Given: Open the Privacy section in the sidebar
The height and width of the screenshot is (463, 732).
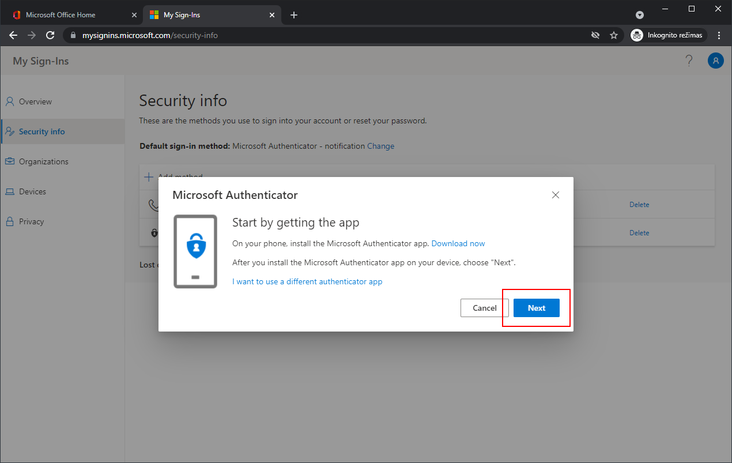Looking at the screenshot, I should tap(31, 221).
